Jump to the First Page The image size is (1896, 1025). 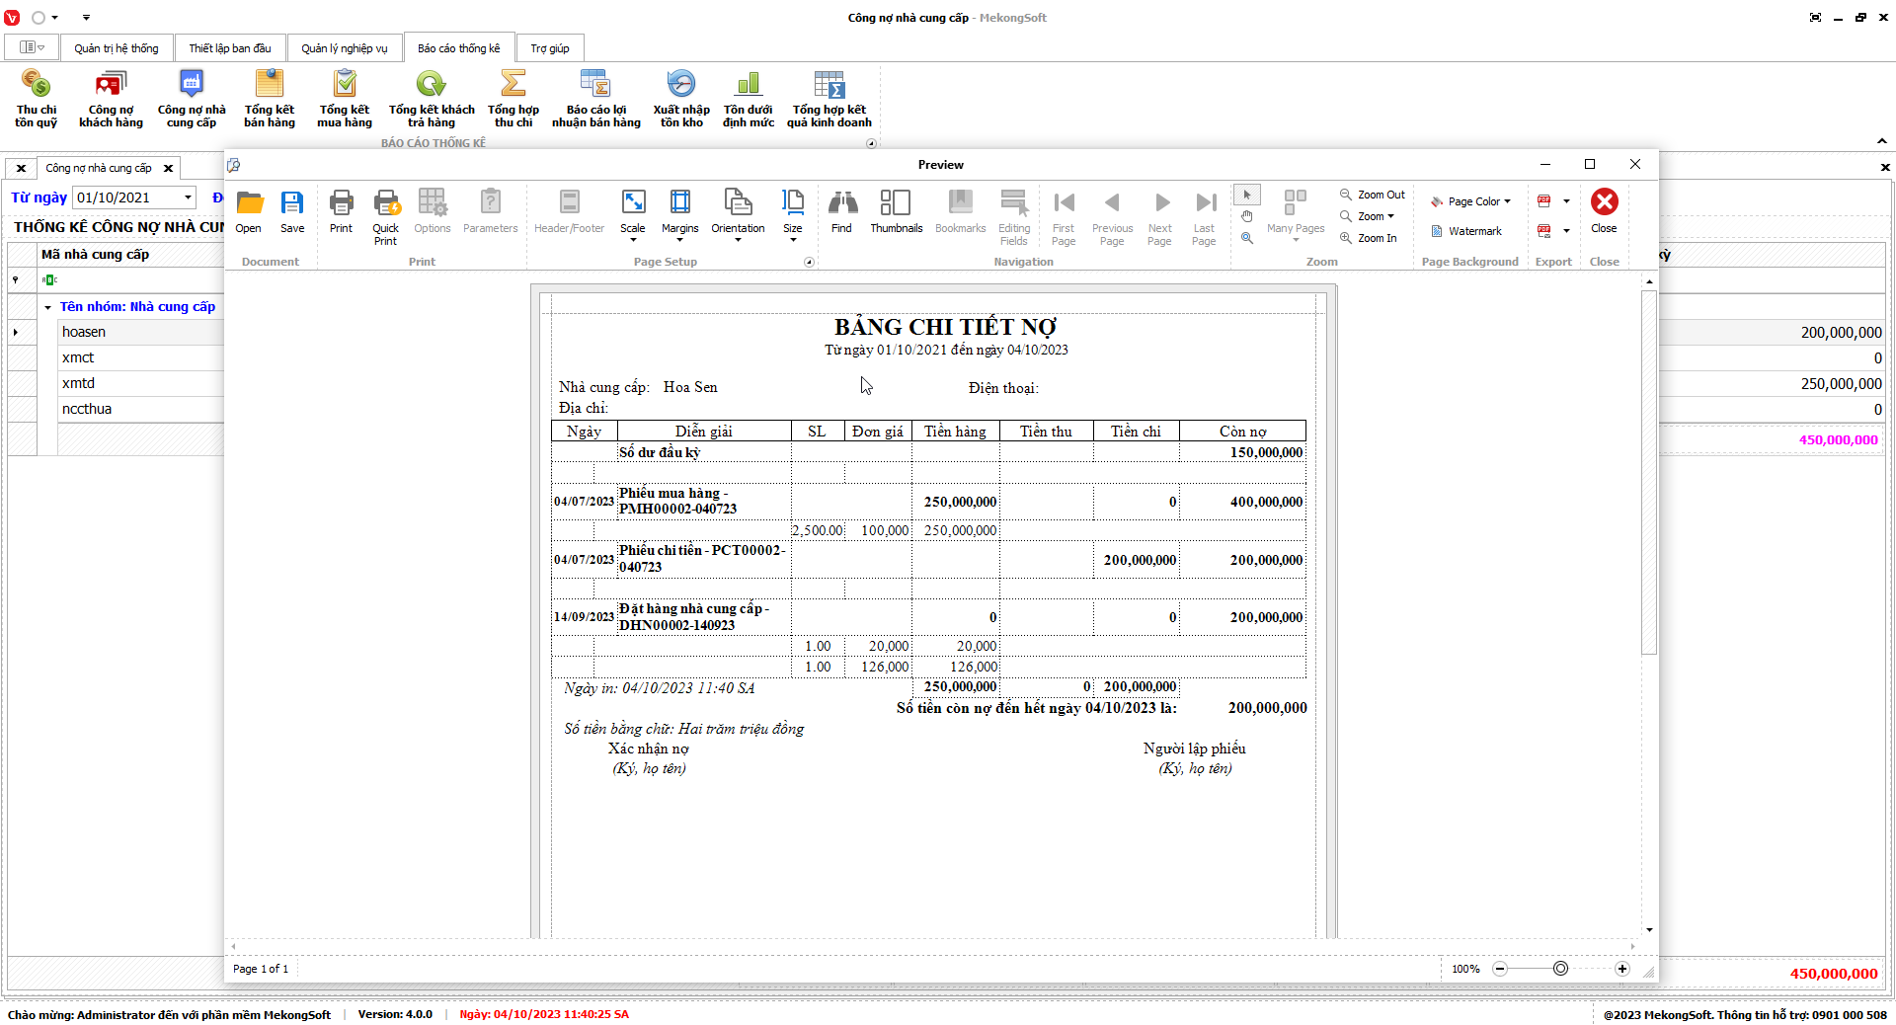(x=1064, y=217)
